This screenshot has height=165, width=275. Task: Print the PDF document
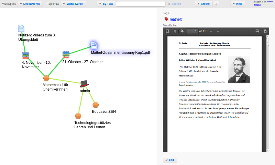click(x=257, y=31)
